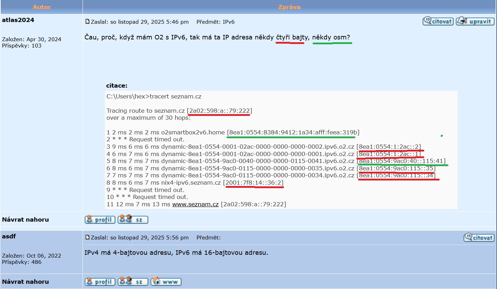The width and height of the screenshot is (497, 289).
Task: Visit asdf's website via the www button
Action: [166, 282]
